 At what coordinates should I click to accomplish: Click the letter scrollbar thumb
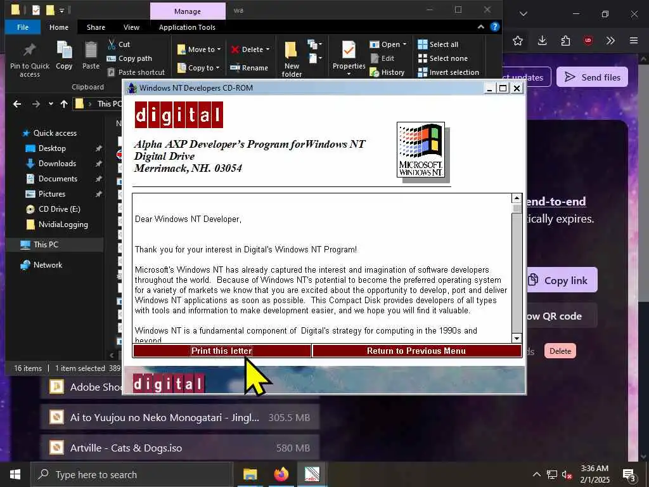pyautogui.click(x=517, y=208)
